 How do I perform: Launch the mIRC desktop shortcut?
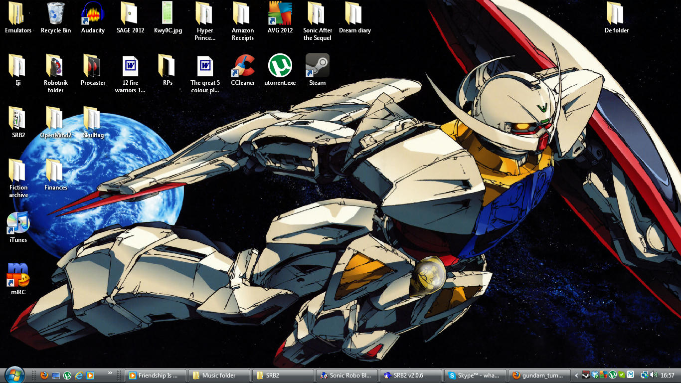tap(18, 280)
